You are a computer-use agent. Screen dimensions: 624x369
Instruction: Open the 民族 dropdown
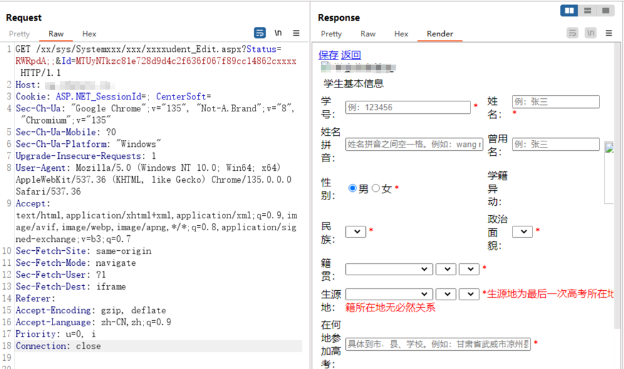[356, 231]
